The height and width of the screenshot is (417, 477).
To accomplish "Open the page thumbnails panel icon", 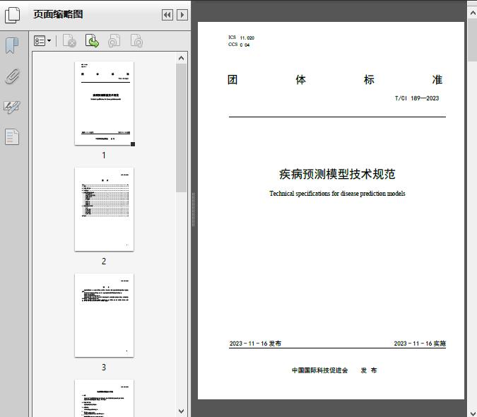I will point(12,15).
